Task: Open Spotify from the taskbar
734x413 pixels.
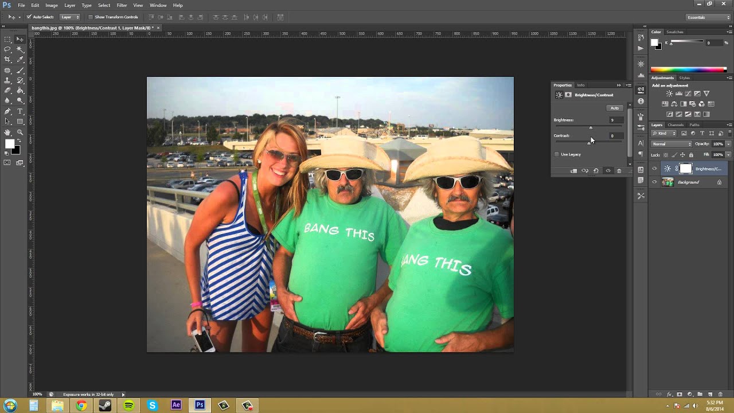Action: (x=128, y=406)
